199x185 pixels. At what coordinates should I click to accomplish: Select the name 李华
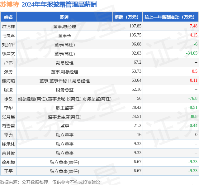coord(8,108)
